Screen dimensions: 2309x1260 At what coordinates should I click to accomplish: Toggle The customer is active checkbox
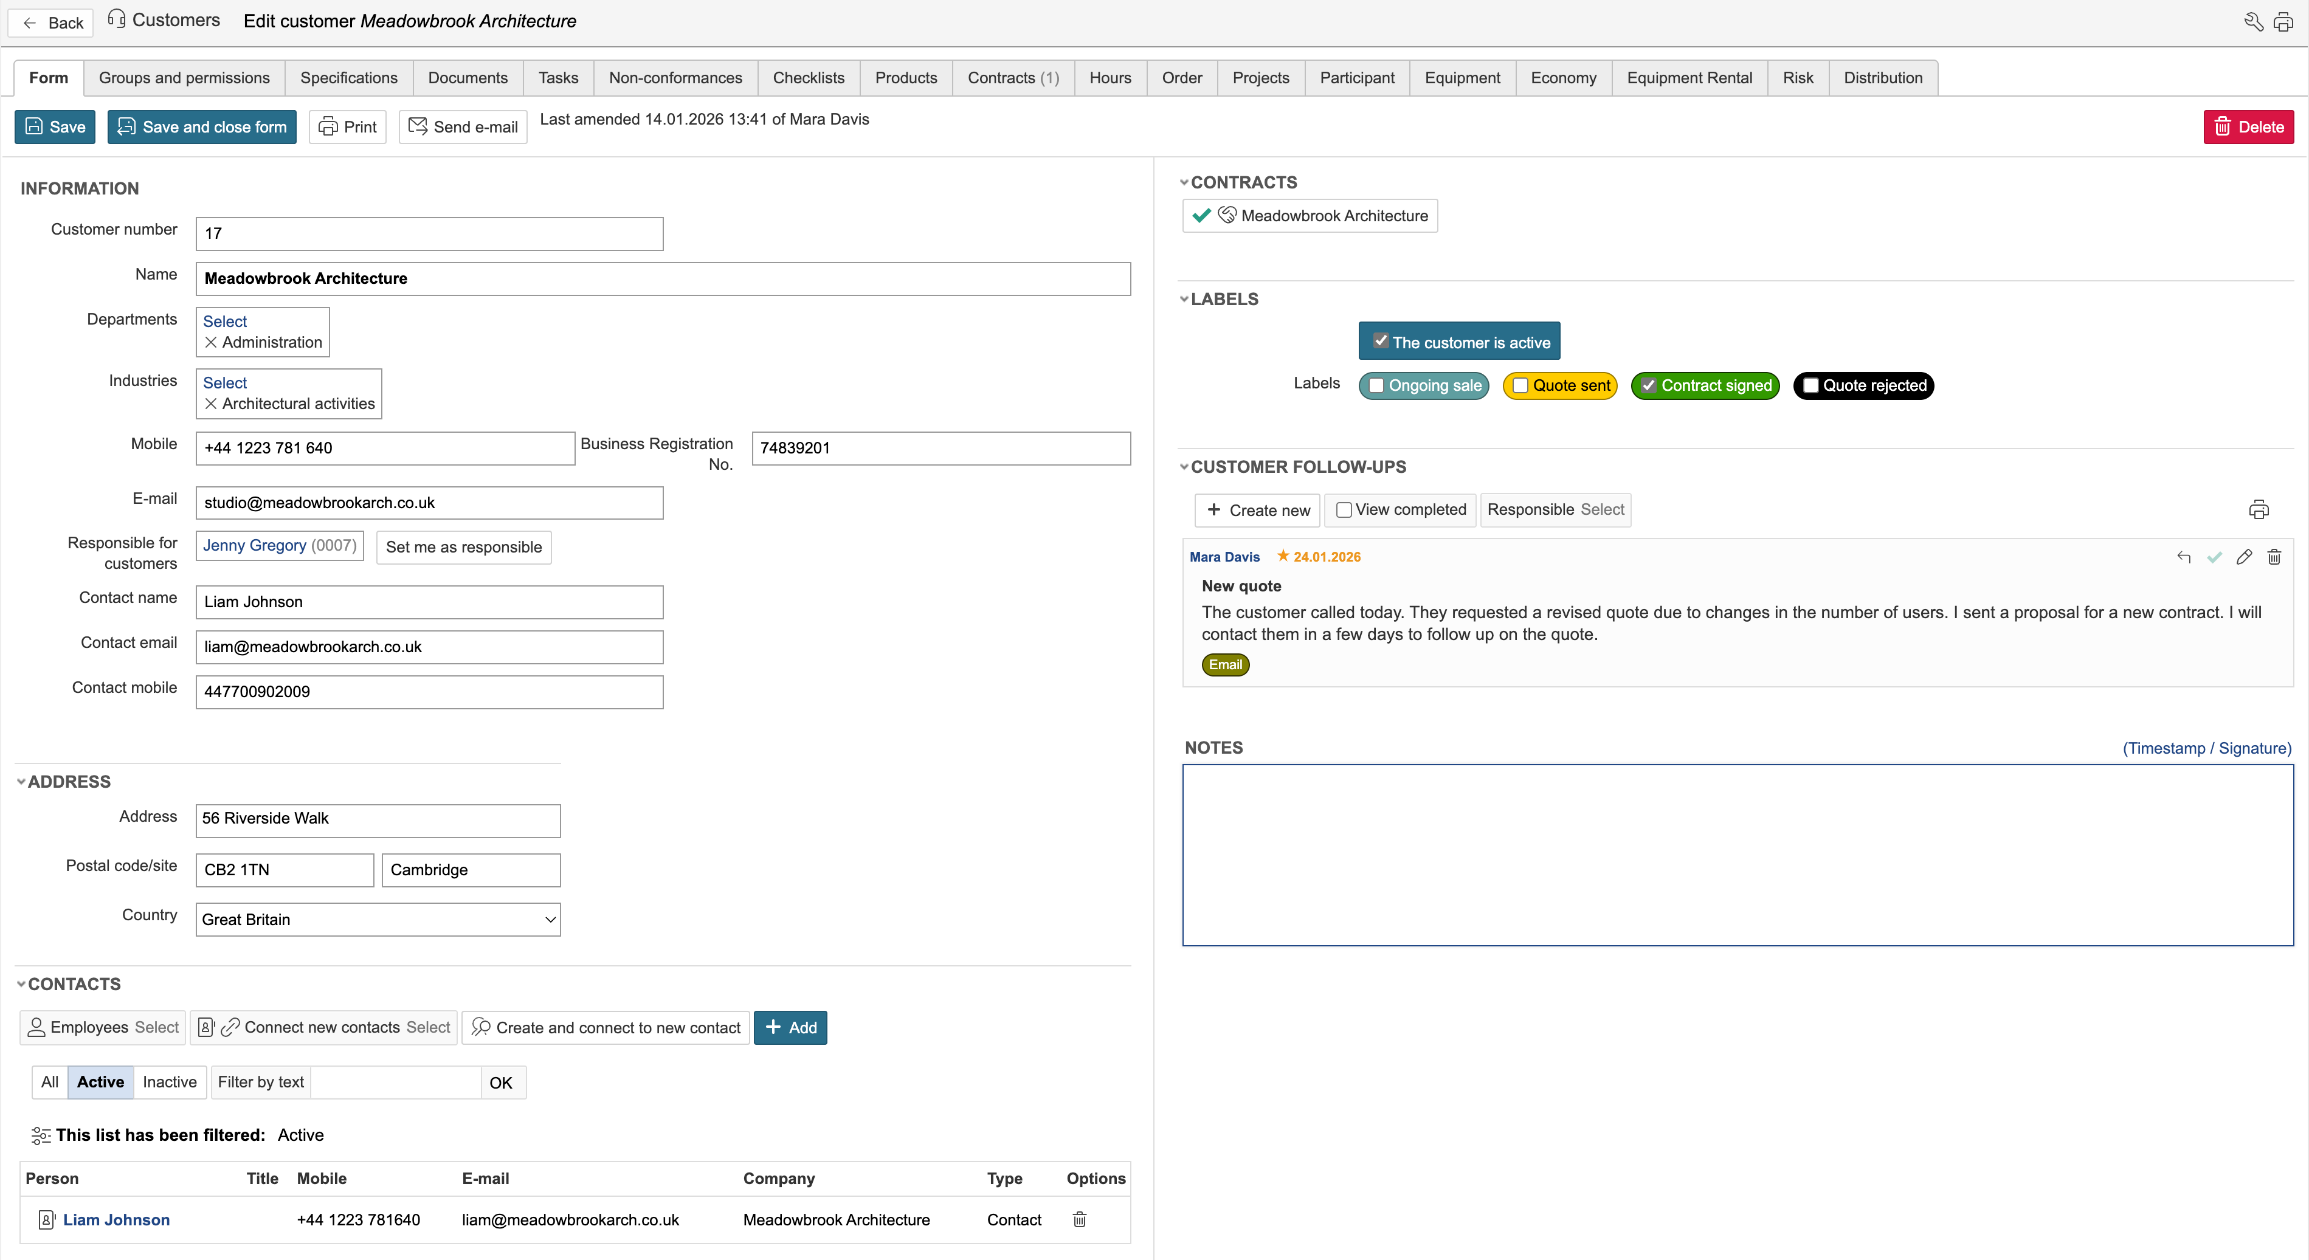pos(1381,342)
